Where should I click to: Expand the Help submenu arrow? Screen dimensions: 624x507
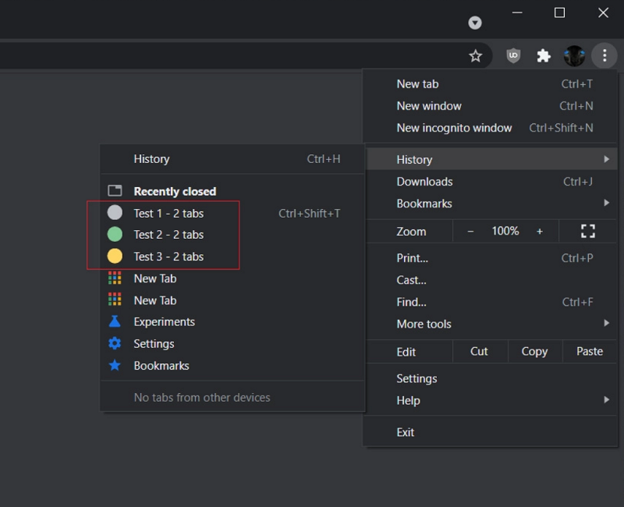(x=606, y=399)
